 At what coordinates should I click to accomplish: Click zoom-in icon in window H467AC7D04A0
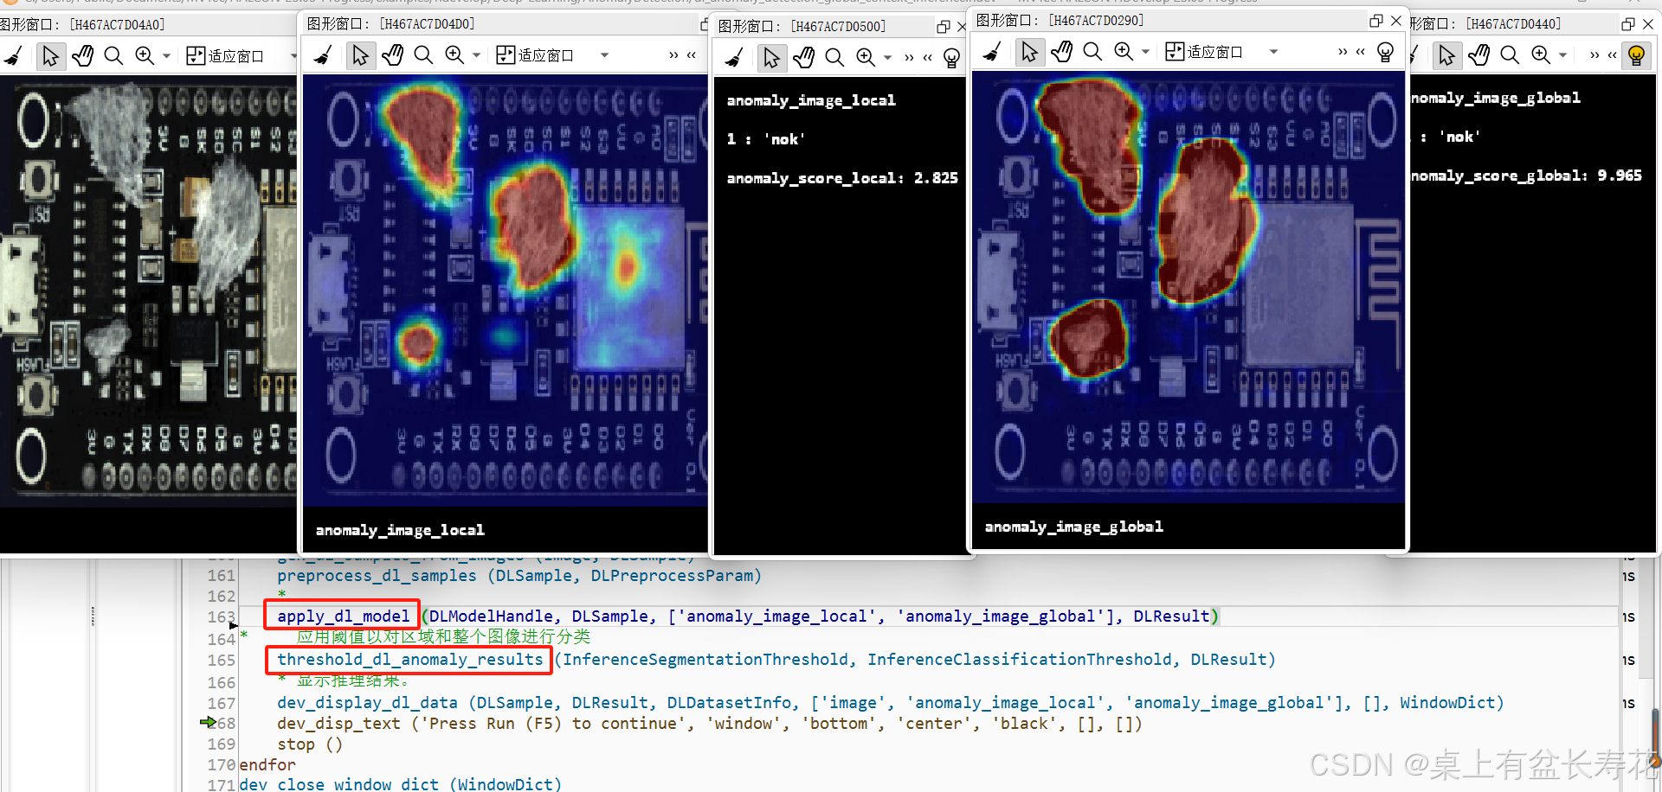click(145, 56)
